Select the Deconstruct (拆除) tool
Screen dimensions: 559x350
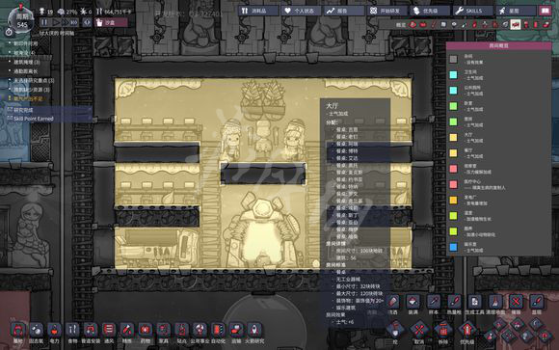(443, 332)
